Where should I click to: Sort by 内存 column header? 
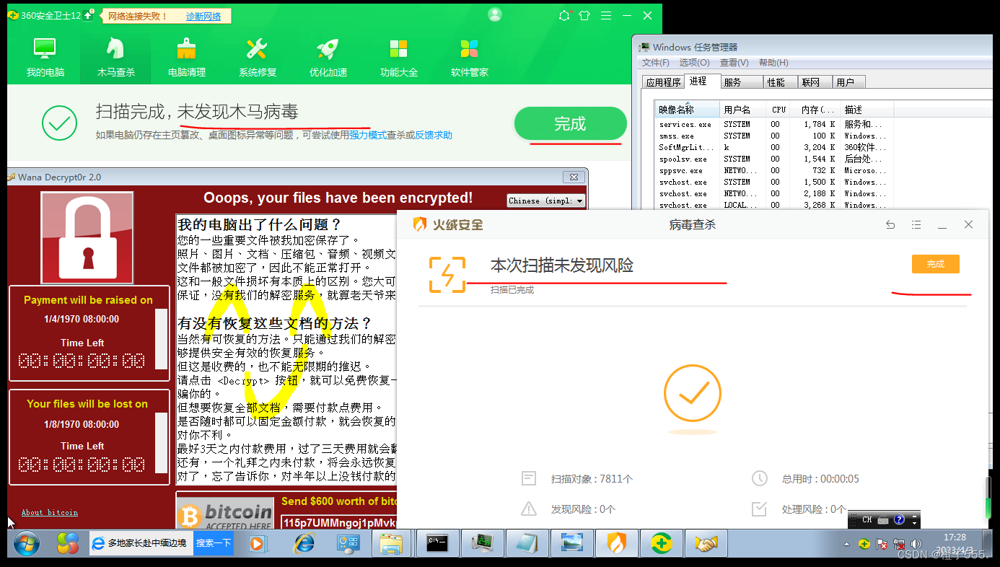pos(815,110)
